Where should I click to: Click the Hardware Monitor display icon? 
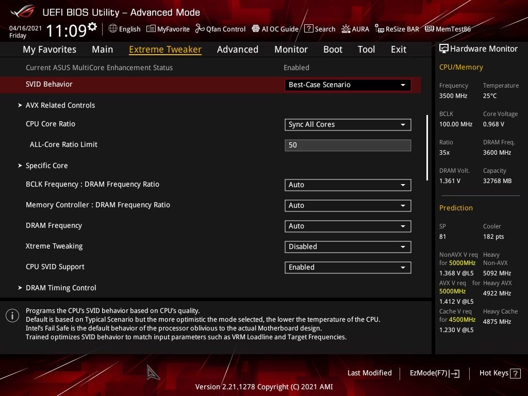click(x=444, y=49)
